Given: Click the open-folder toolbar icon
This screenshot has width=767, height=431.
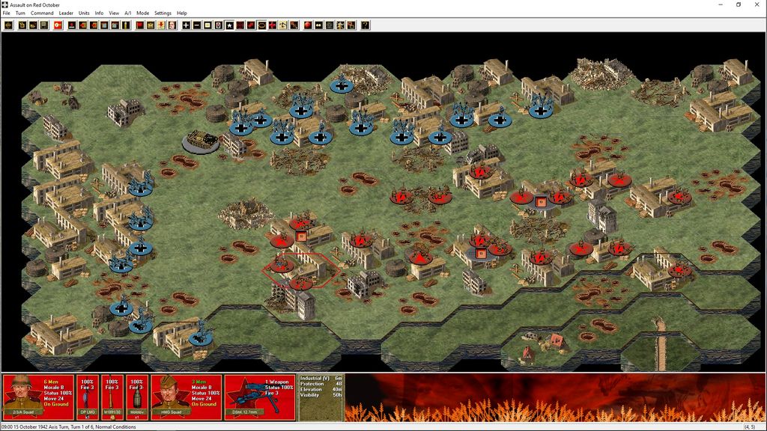Looking at the screenshot, I should click(x=33, y=25).
